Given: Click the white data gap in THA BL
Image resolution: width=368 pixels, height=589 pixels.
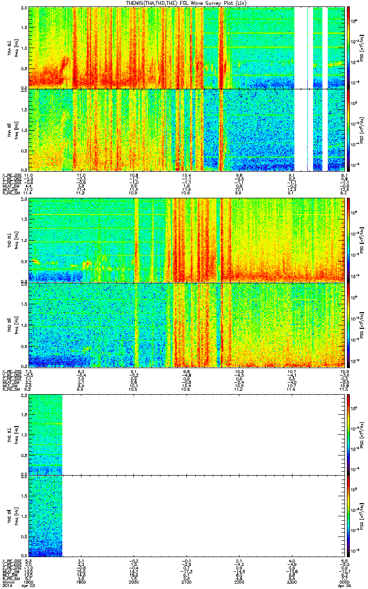Looking at the screenshot, I should (300, 48).
